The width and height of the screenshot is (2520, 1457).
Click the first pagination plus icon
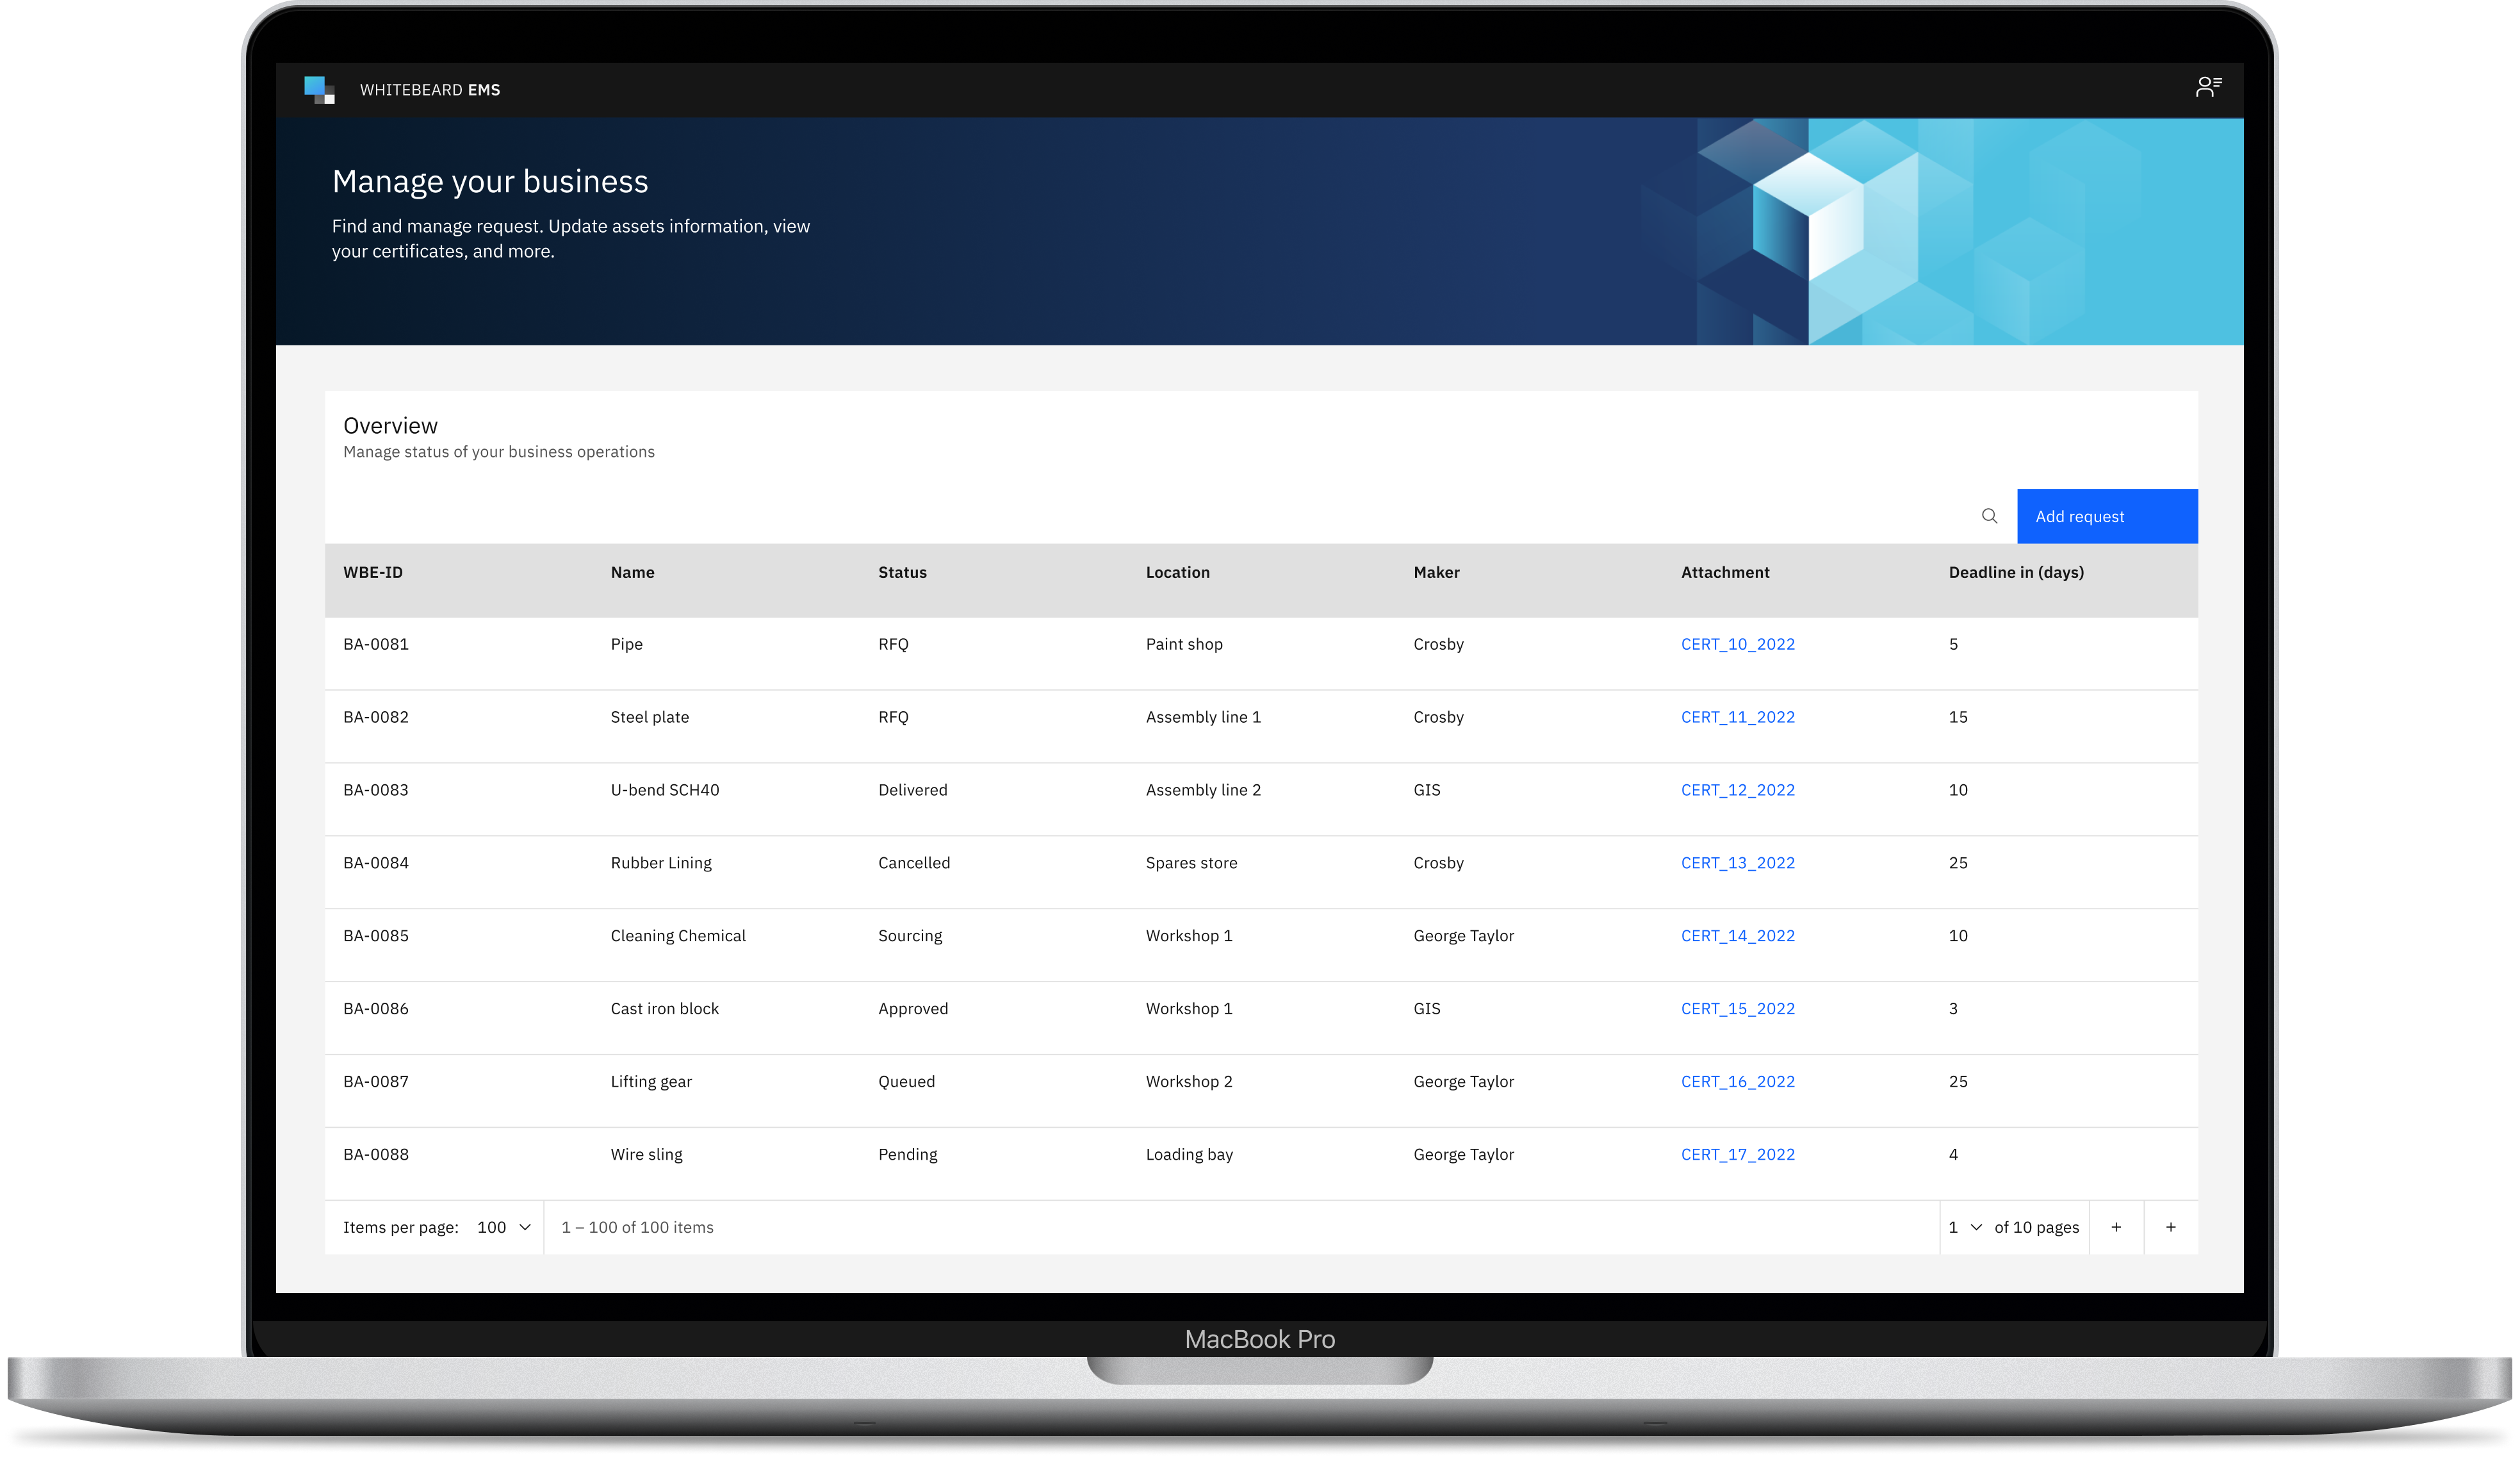coord(2116,1227)
